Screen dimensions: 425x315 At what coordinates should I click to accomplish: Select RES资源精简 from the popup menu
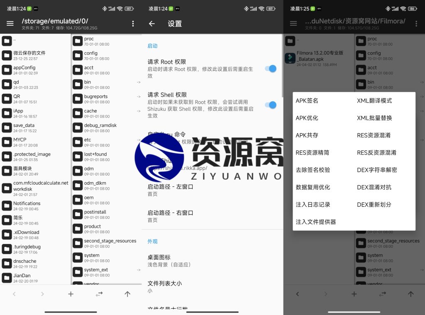[x=313, y=153]
